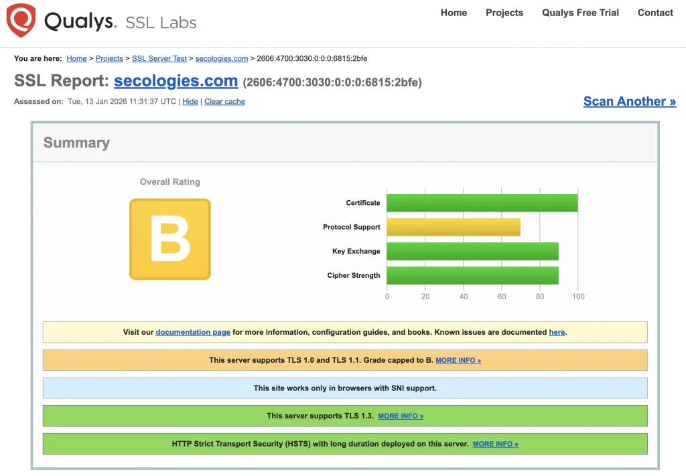Click the known issues 'here' link
Viewport: 686px width, 476px height.
coord(557,332)
